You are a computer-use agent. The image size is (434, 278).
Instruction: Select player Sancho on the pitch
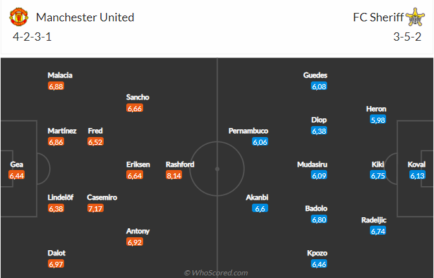click(138, 97)
